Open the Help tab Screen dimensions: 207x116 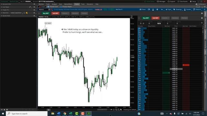pos(97,4)
